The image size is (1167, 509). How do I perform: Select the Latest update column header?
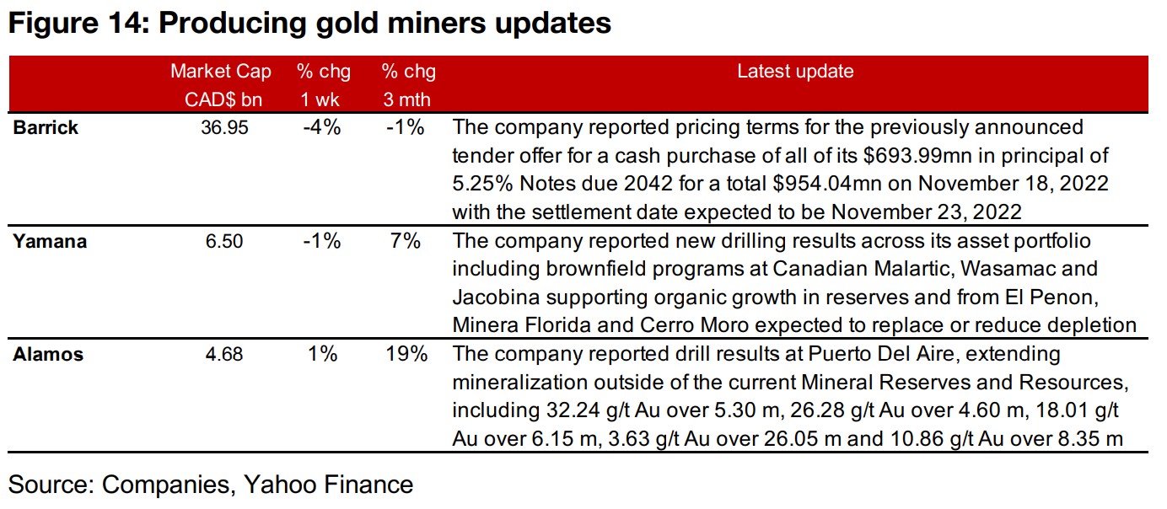[795, 72]
